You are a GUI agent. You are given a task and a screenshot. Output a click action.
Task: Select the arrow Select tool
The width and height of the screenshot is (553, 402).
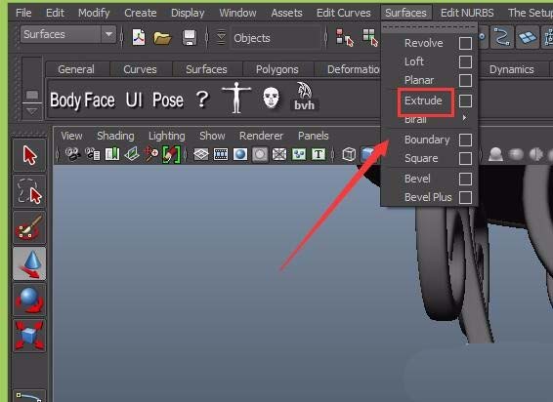(29, 155)
